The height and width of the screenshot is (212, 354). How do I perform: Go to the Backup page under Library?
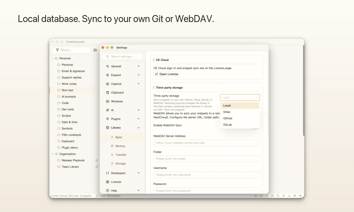pos(123,146)
